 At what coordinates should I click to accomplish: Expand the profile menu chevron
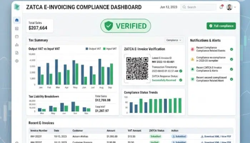(235, 7)
